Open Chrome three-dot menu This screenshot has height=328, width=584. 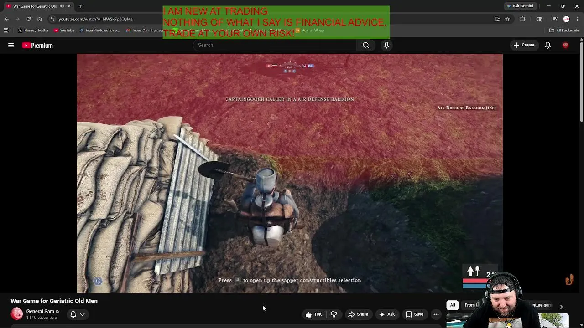tap(577, 19)
